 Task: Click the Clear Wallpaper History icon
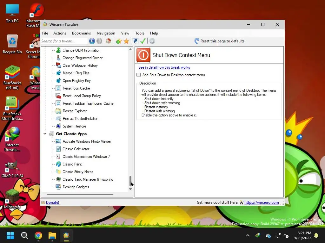[x=58, y=65]
